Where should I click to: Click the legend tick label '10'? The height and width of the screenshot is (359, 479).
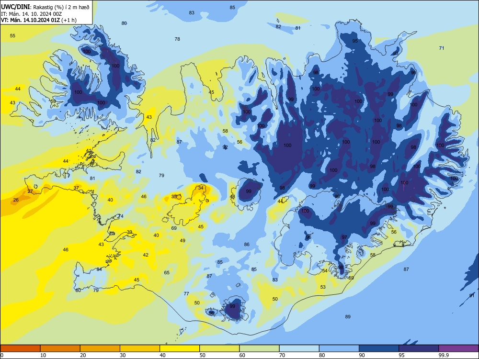(x=43, y=355)
